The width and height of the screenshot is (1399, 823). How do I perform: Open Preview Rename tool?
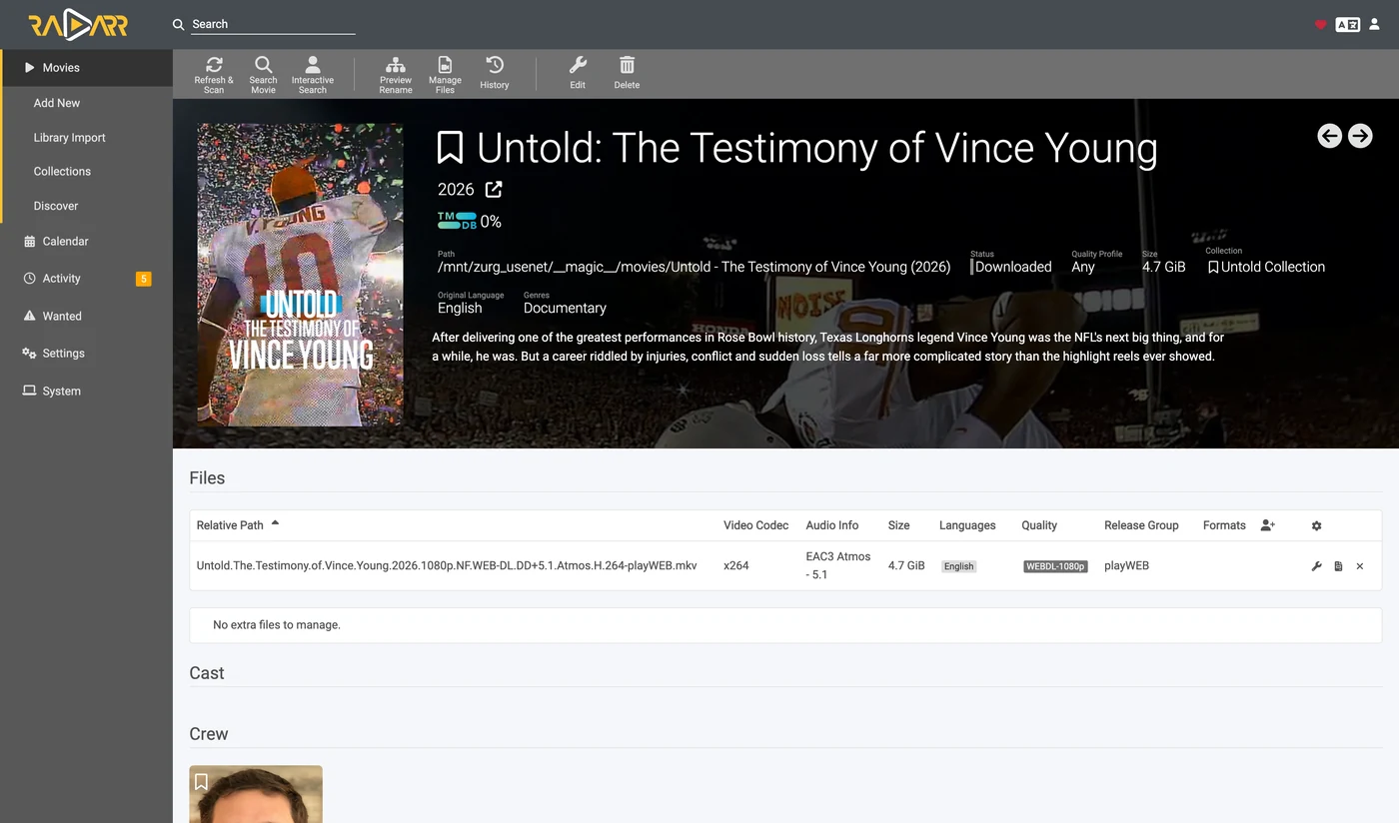[396, 74]
